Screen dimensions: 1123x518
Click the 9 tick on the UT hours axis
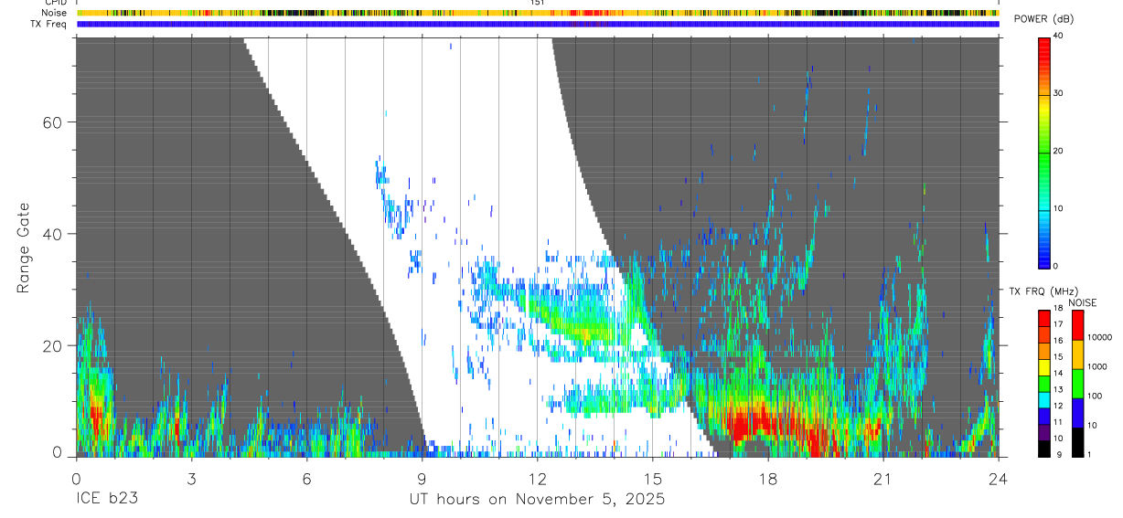click(422, 479)
